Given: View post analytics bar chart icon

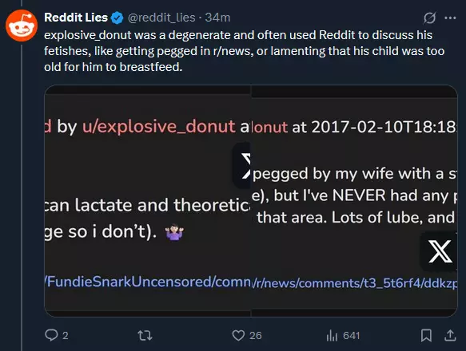Looking at the screenshot, I should (x=332, y=336).
